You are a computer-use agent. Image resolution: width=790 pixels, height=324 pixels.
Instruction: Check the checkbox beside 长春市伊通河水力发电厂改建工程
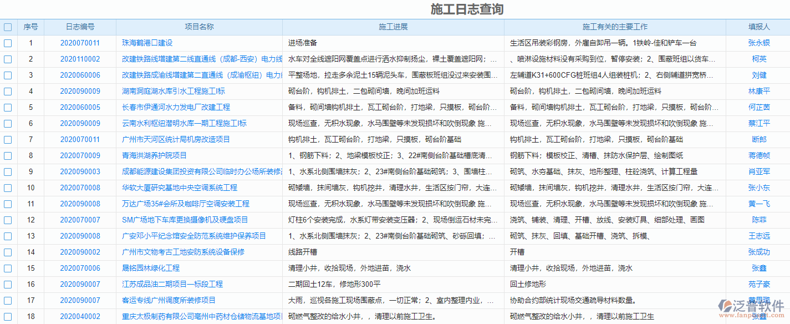click(8, 108)
